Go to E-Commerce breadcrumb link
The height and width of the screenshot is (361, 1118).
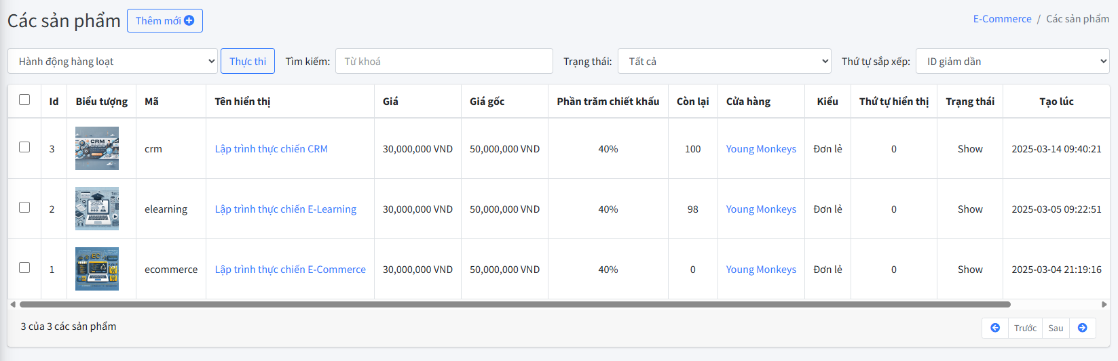coord(1002,19)
